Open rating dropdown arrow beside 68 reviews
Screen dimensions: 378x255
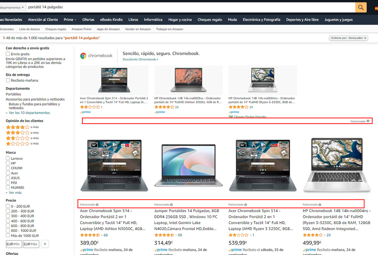point(102,235)
